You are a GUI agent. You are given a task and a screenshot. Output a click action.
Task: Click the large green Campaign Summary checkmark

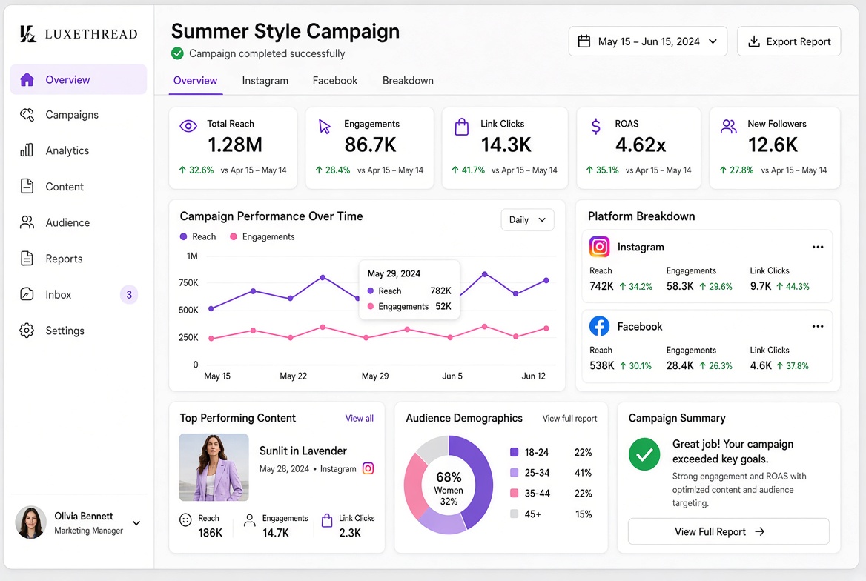click(644, 454)
